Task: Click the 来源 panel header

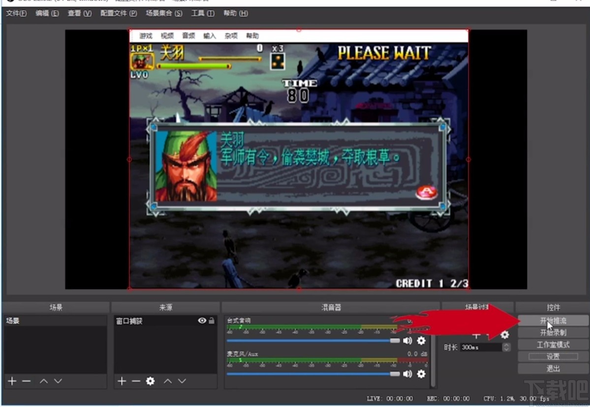Action: [x=165, y=307]
